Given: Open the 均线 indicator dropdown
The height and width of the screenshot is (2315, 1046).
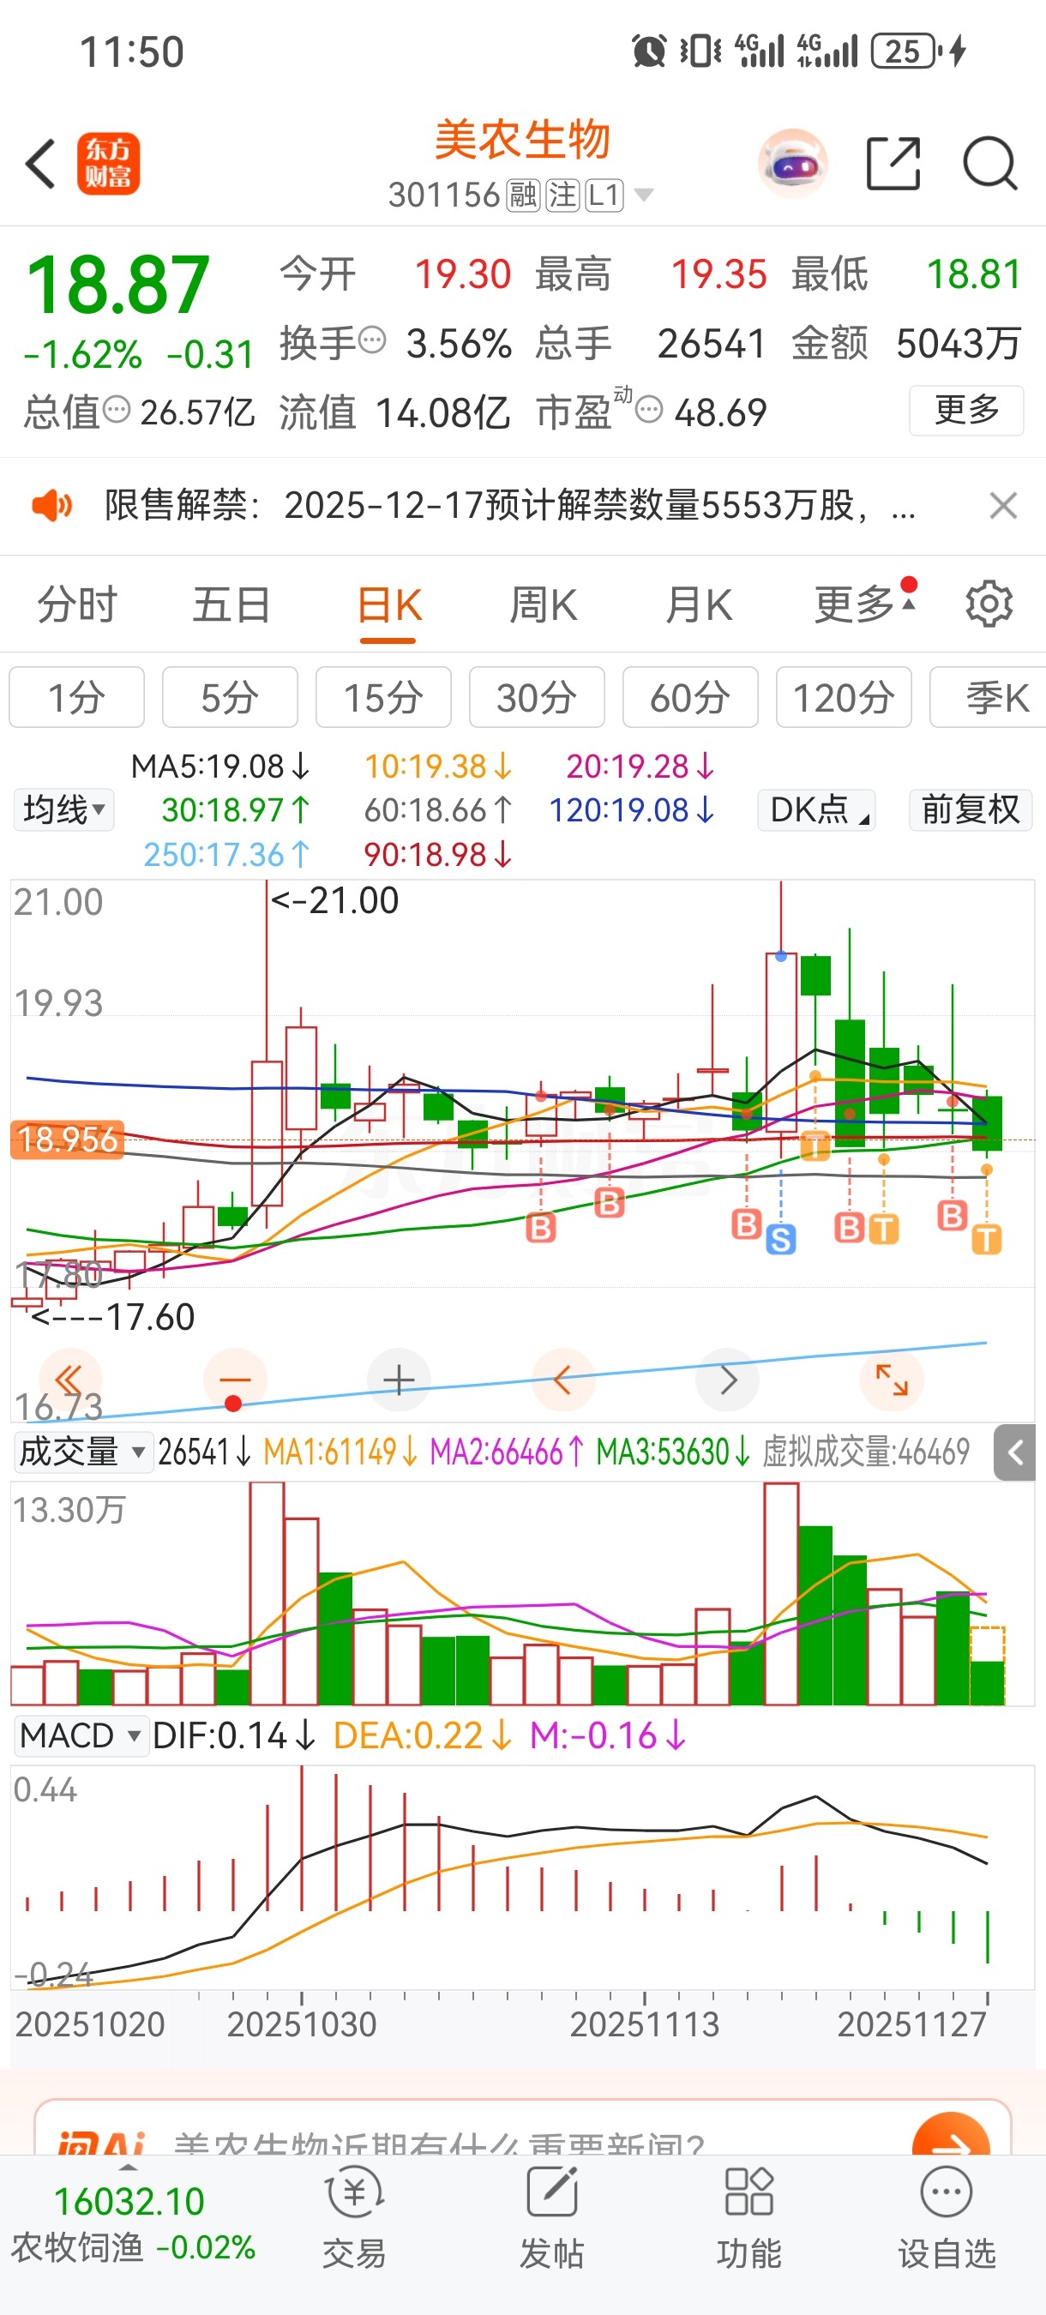Looking at the screenshot, I should [x=63, y=809].
